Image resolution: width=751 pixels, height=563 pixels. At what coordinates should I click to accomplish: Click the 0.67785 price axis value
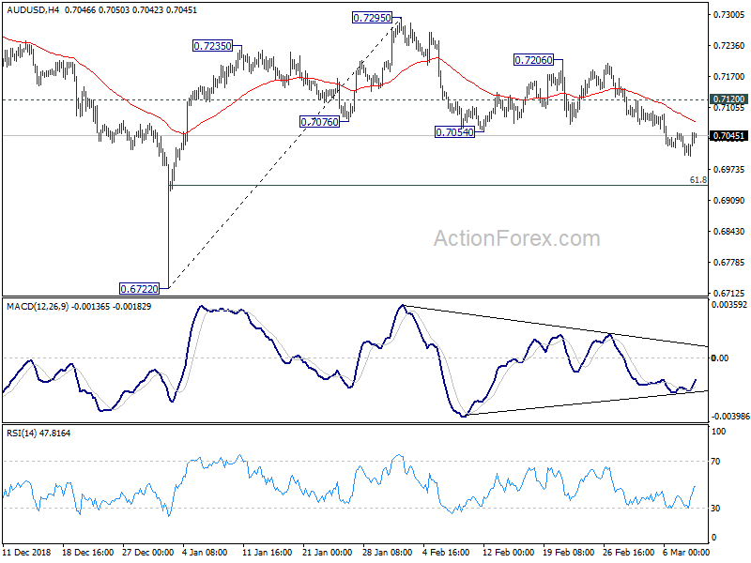(x=729, y=263)
